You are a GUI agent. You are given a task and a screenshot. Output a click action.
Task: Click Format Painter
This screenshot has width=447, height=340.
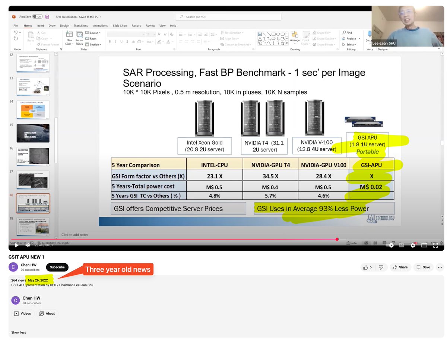pyautogui.click(x=48, y=44)
